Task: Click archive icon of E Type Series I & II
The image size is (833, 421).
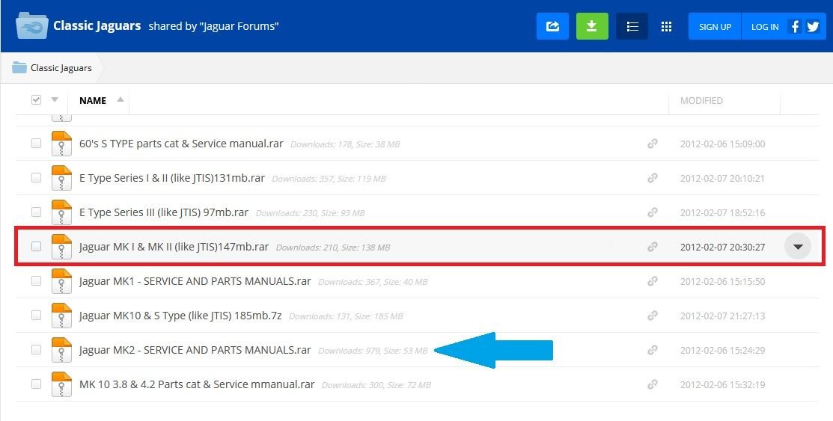Action: pyautogui.click(x=61, y=178)
